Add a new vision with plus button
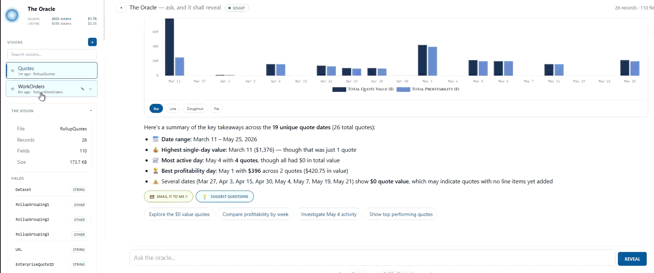654x273 pixels. (92, 42)
